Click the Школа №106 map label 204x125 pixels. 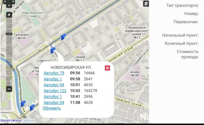(x=135, y=74)
